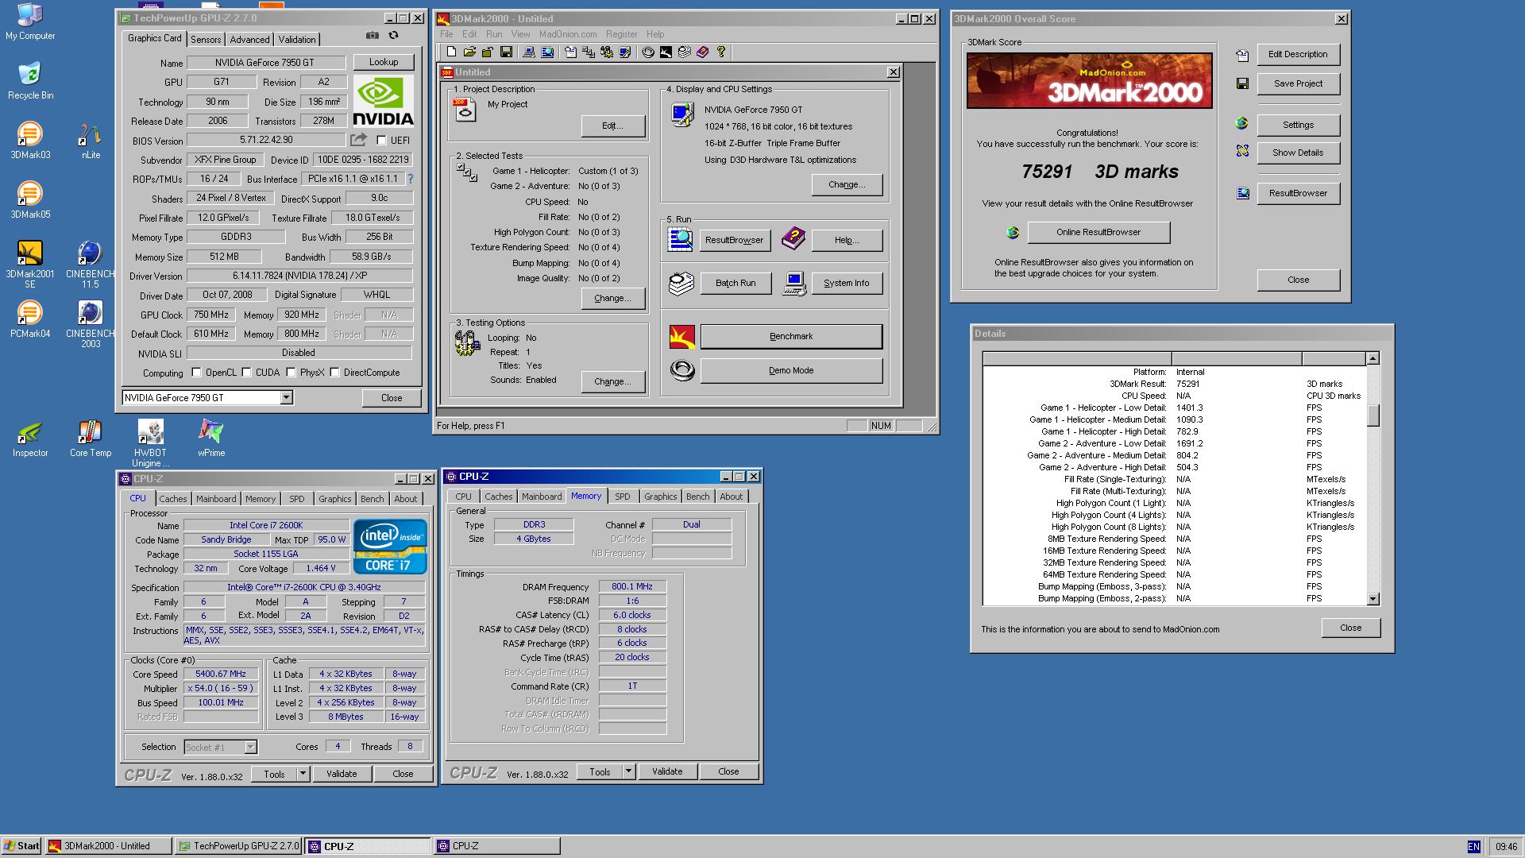The height and width of the screenshot is (858, 1525).
Task: Open the GPU selector dropdown in GPU-Z
Action: click(287, 397)
